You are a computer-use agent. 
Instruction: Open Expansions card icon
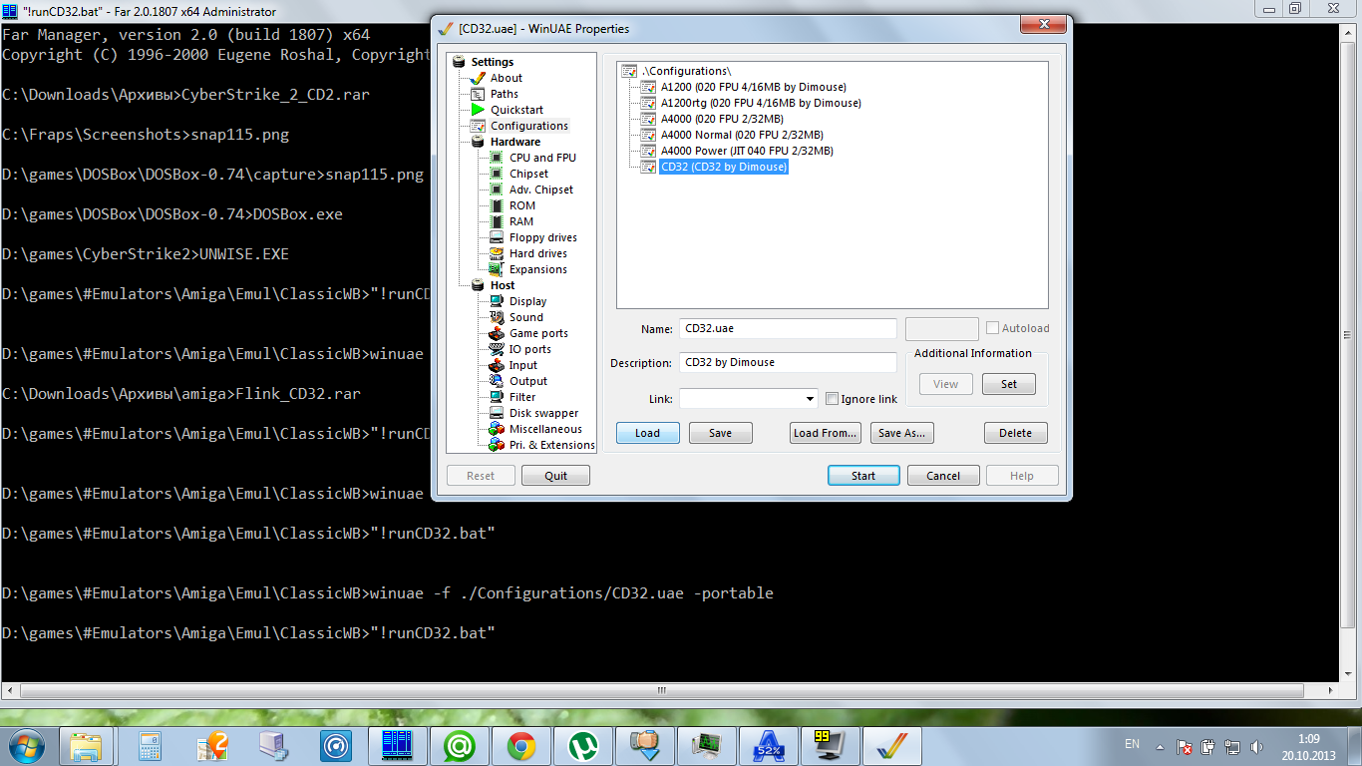tap(499, 269)
